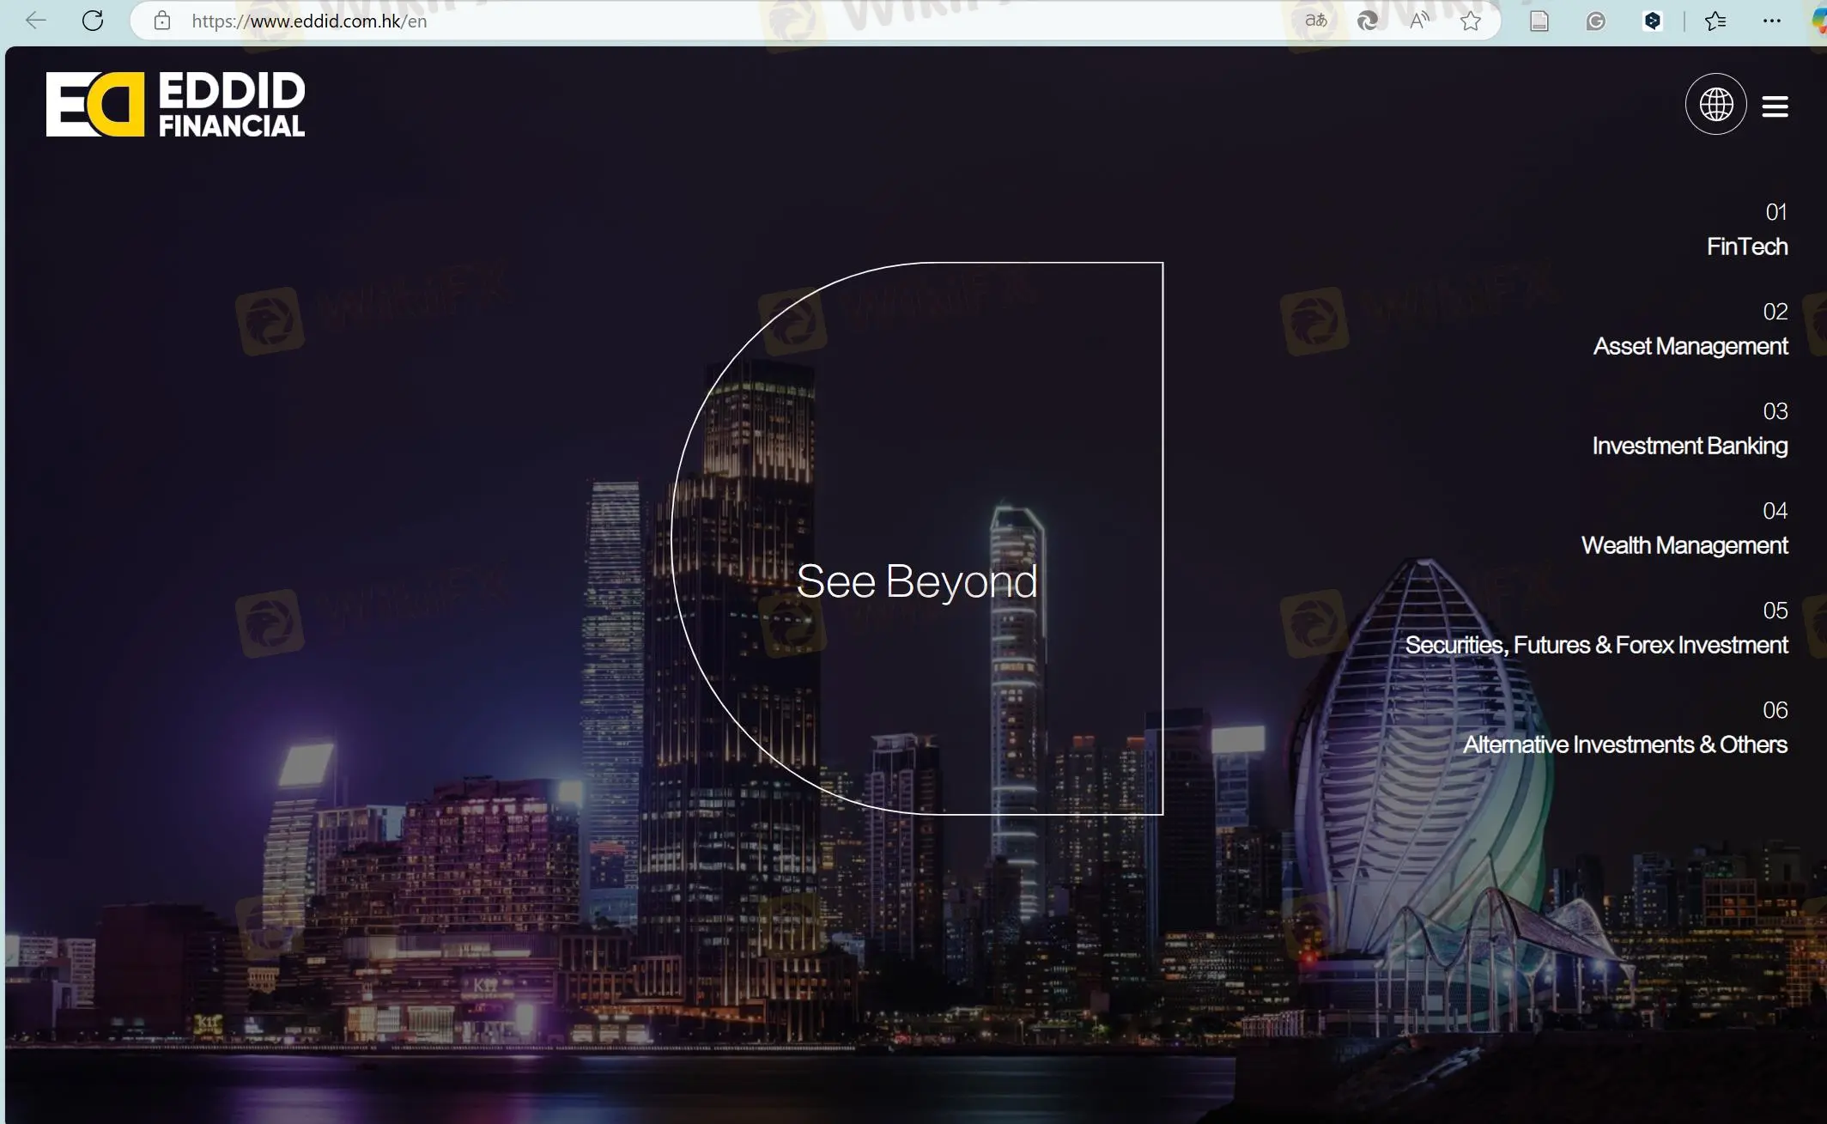View site information lock icon
This screenshot has height=1124, width=1827.
coord(162,21)
